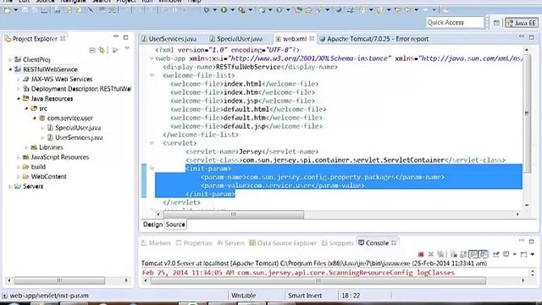This screenshot has width=542, height=305.
Task: Open the Run button dropdown arrow
Action: [233, 10]
